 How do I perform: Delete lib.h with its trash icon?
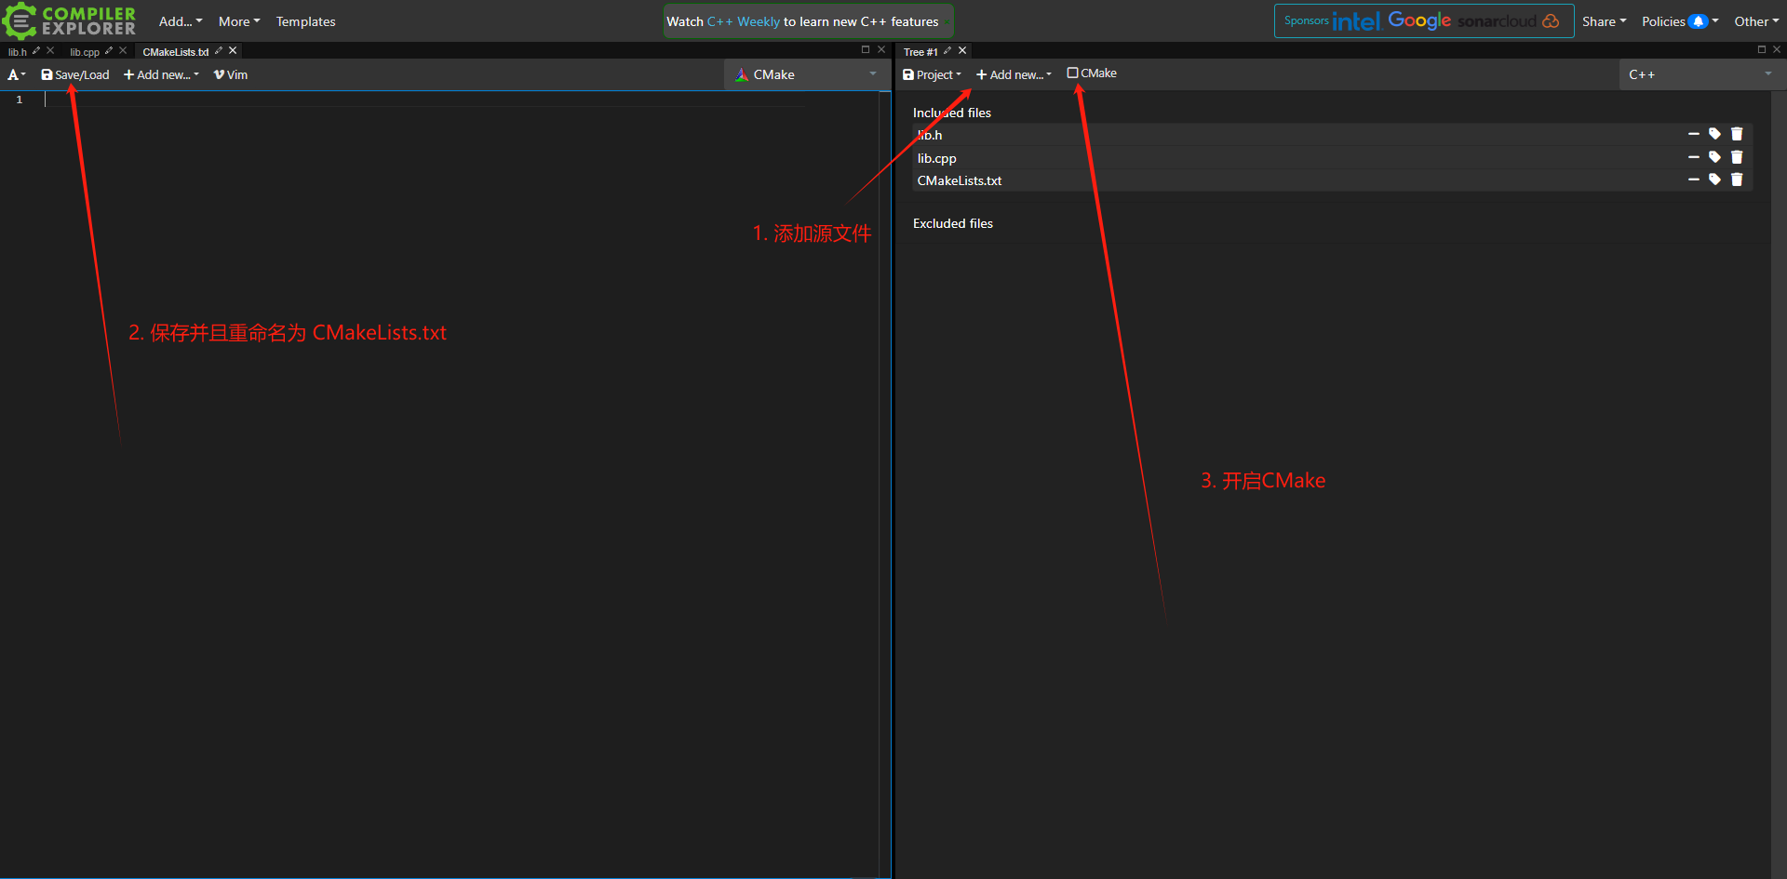point(1737,134)
